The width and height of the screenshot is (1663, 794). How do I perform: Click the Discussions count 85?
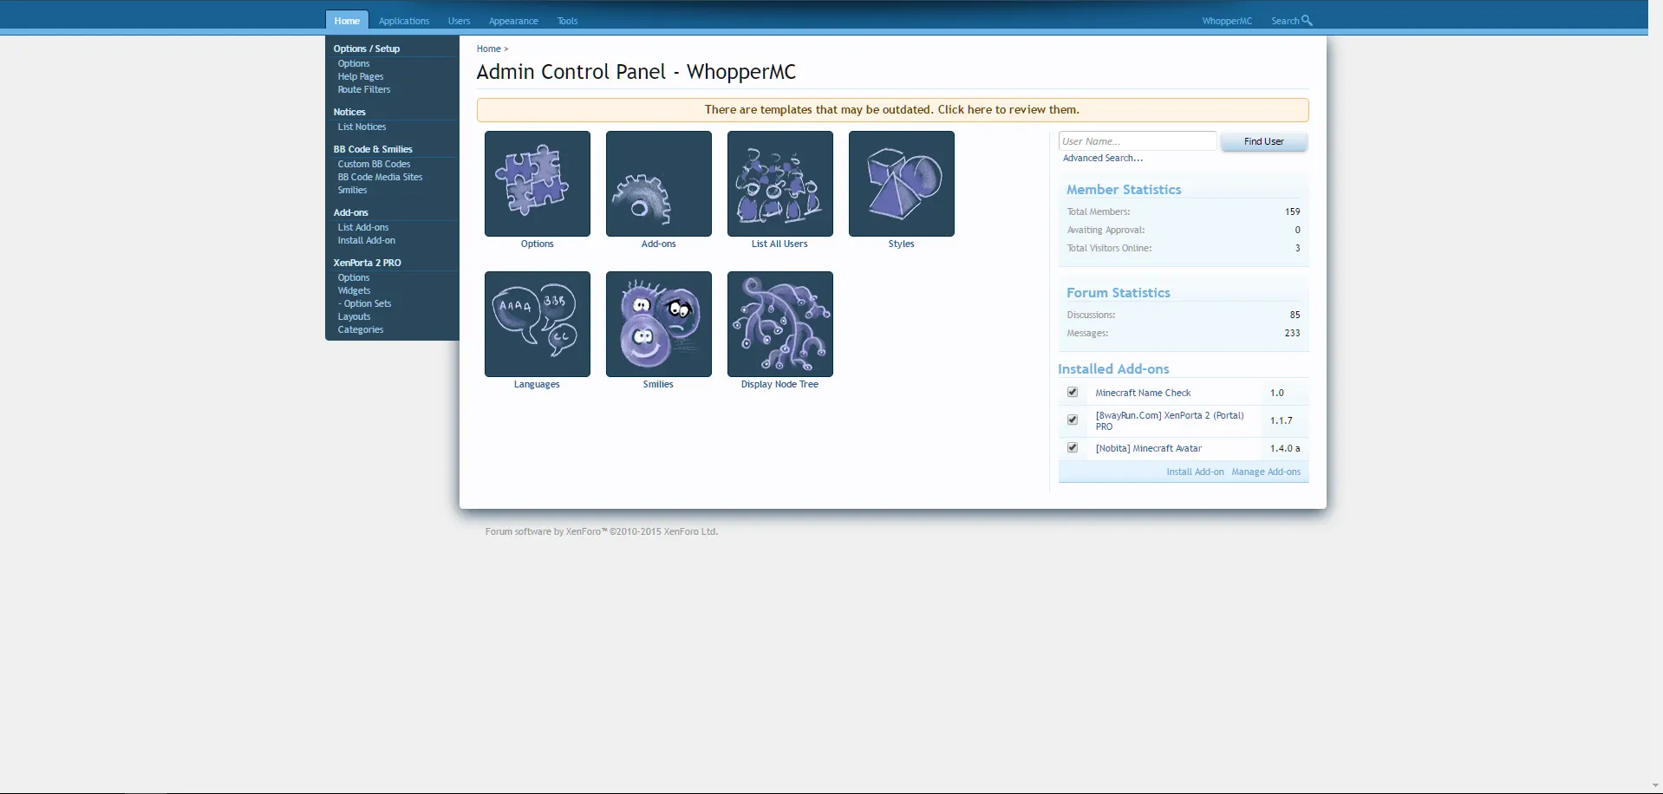(1295, 315)
